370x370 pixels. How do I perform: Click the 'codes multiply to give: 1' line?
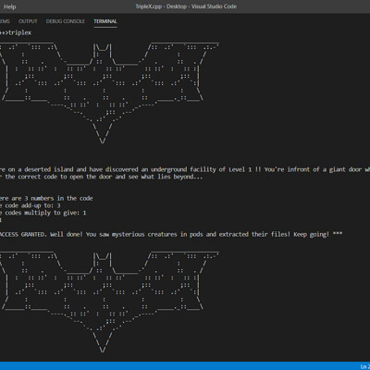click(x=43, y=213)
